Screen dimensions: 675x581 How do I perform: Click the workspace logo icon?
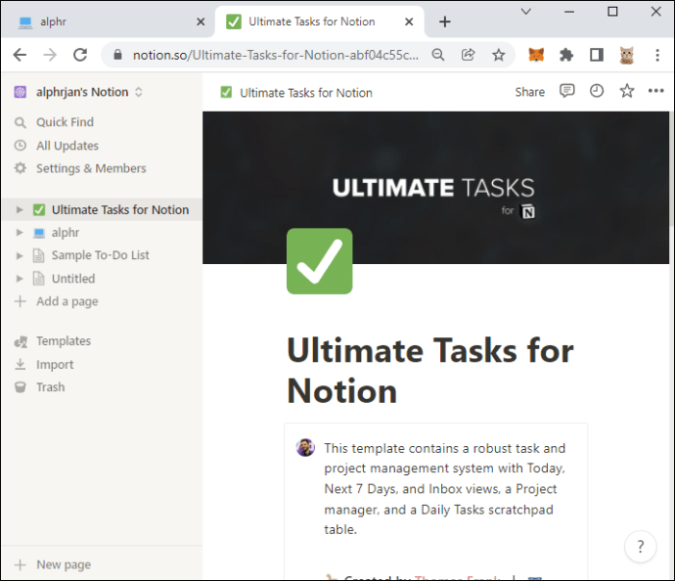point(21,92)
